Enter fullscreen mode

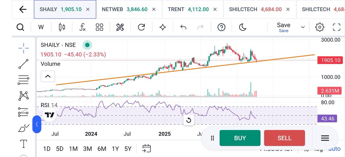[336, 27]
